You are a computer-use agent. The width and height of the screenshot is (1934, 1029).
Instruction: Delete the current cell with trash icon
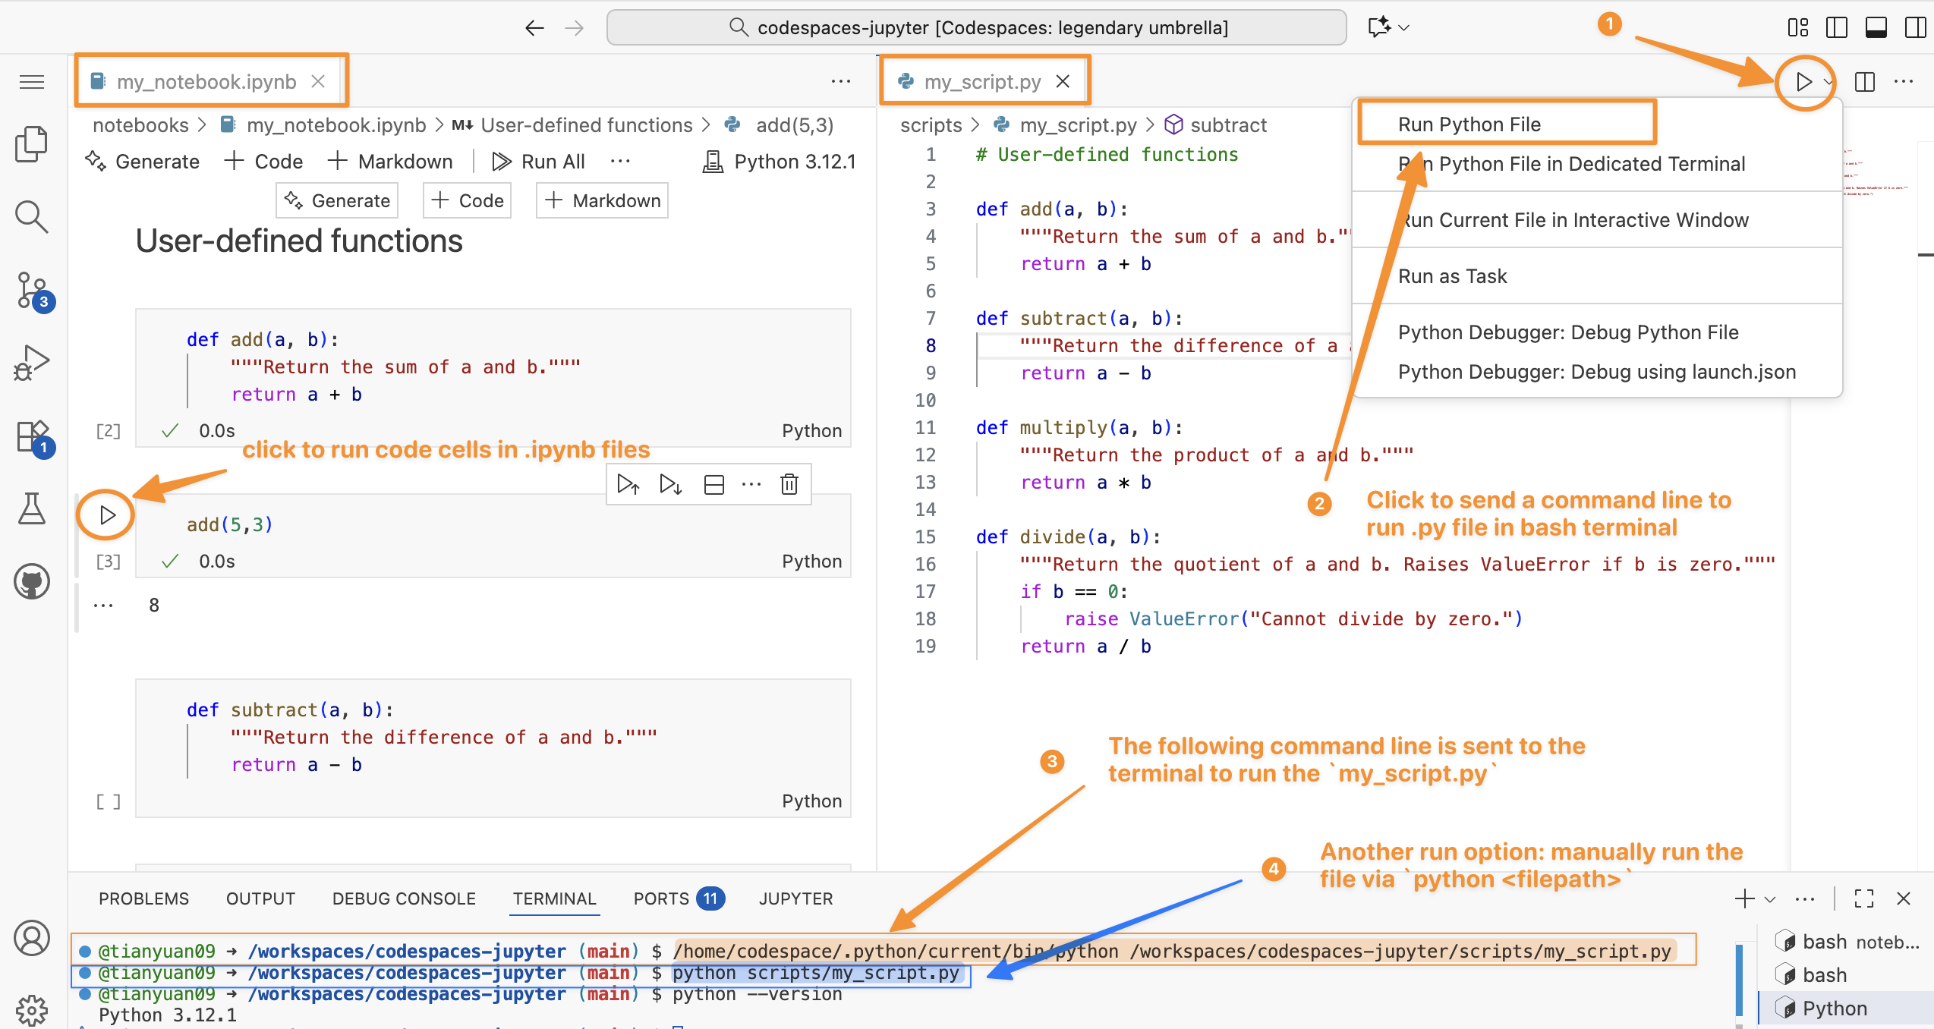pyautogui.click(x=789, y=484)
